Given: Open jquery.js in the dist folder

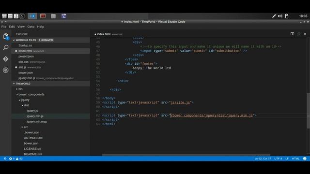Looking at the screenshot, I should [32, 111].
